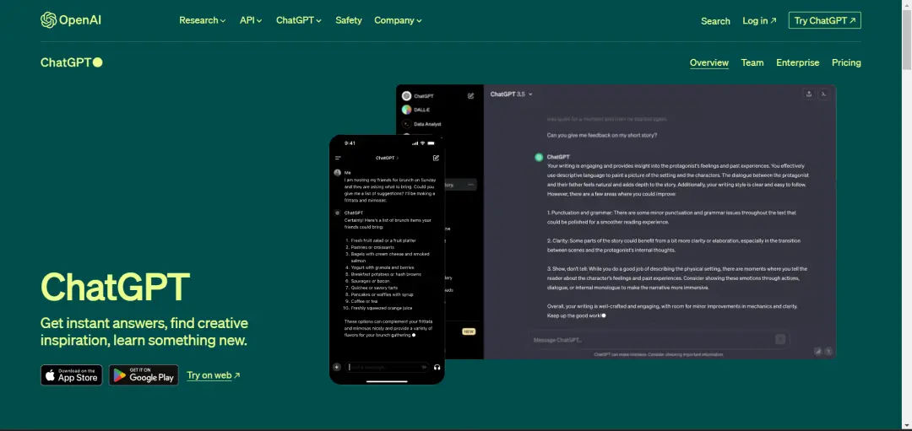Select the Enterprise tab
The width and height of the screenshot is (912, 431).
coord(797,62)
